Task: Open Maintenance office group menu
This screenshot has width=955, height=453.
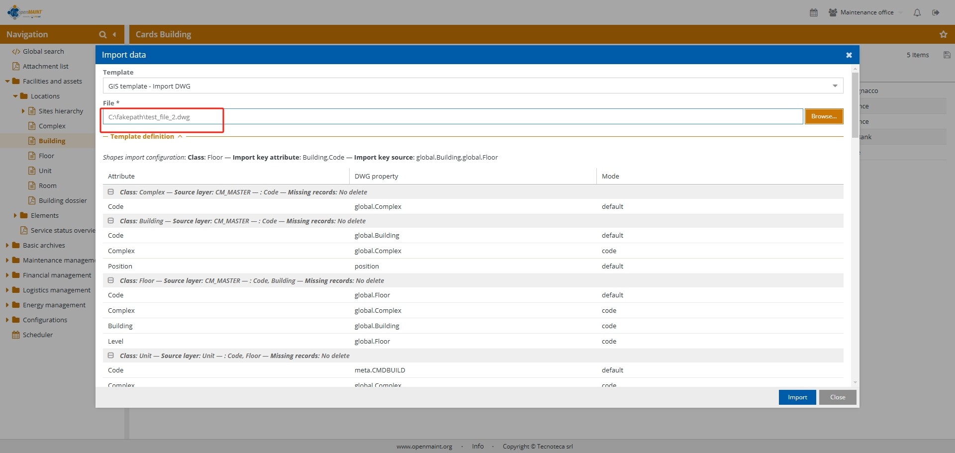Action: click(x=865, y=12)
